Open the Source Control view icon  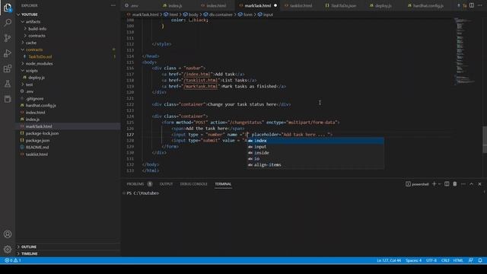tap(8, 38)
